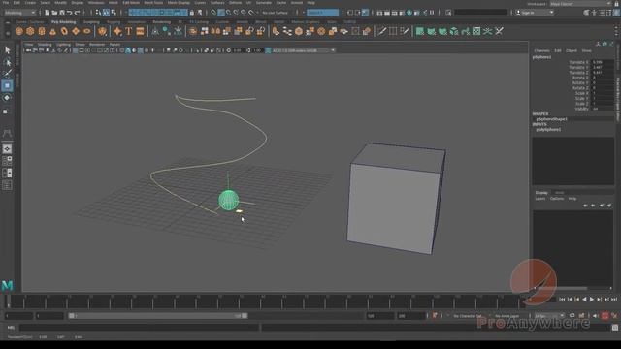Switch to four view layout
Image resolution: width=621 pixels, height=349 pixels.
pos(7,161)
